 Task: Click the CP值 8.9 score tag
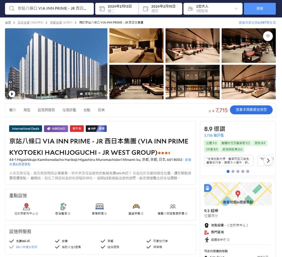click(x=212, y=149)
